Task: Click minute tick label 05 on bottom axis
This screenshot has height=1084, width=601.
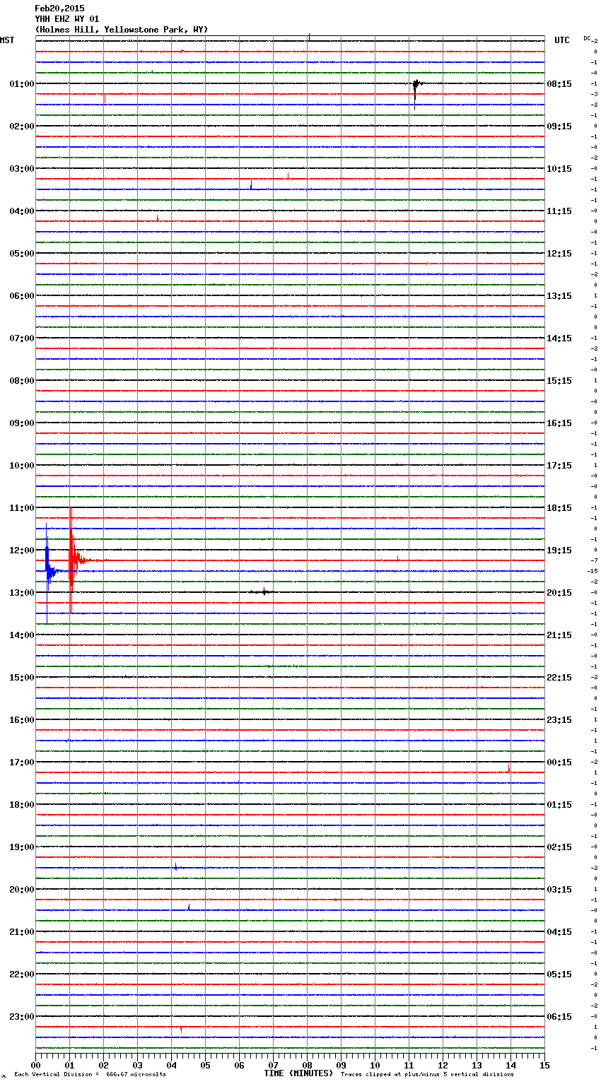Action: 205,1065
